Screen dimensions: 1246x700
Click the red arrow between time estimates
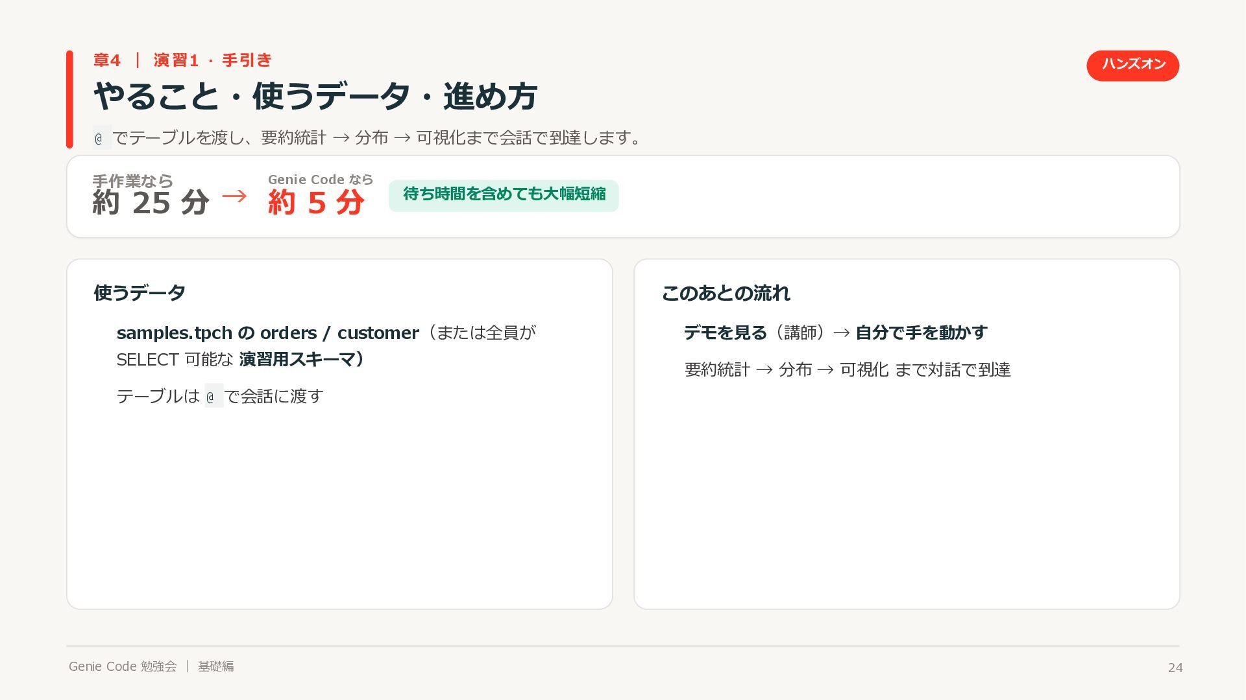pyautogui.click(x=234, y=196)
